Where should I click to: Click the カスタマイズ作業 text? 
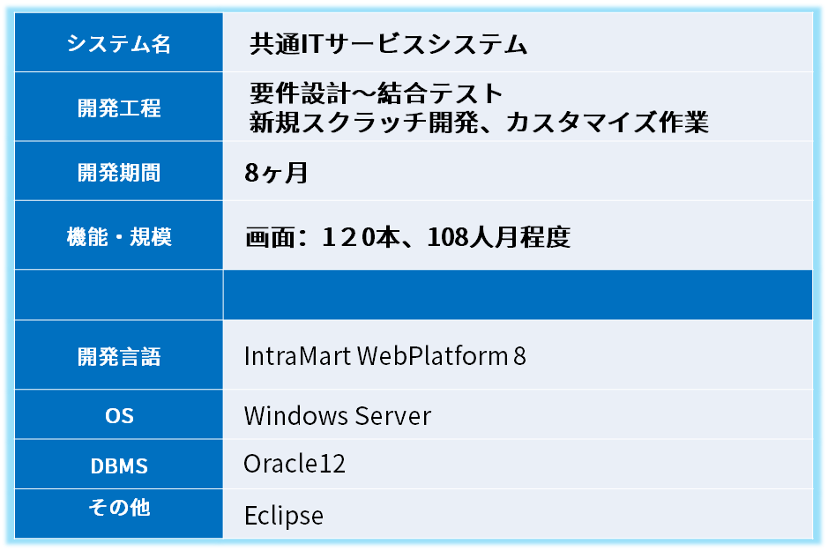coord(608,122)
